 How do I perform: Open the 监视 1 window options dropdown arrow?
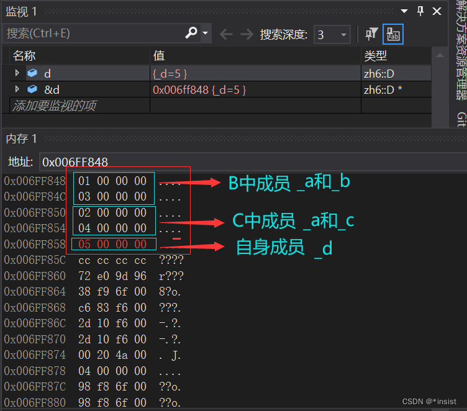click(404, 11)
